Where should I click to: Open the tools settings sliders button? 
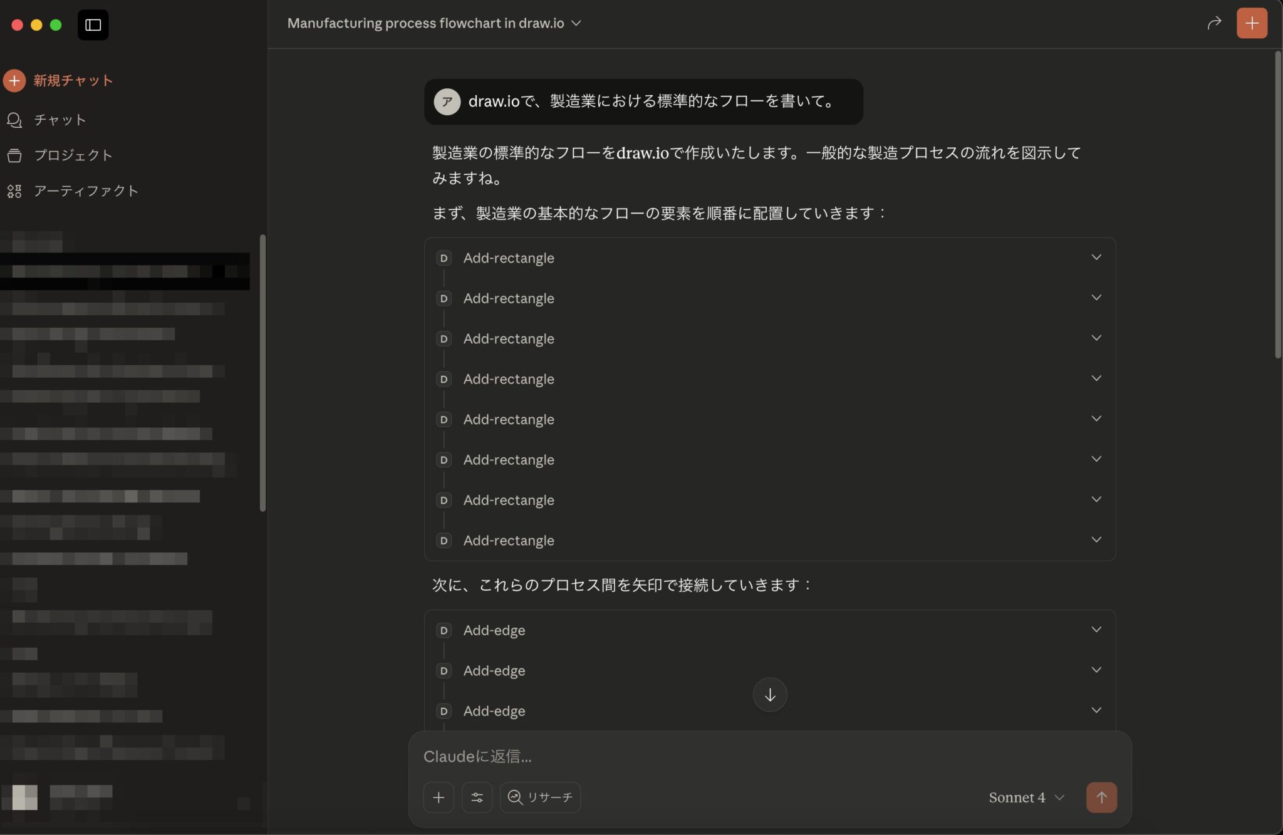point(477,797)
